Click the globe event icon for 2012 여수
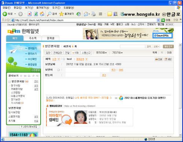The image size is (183, 142). [x=121, y=98]
